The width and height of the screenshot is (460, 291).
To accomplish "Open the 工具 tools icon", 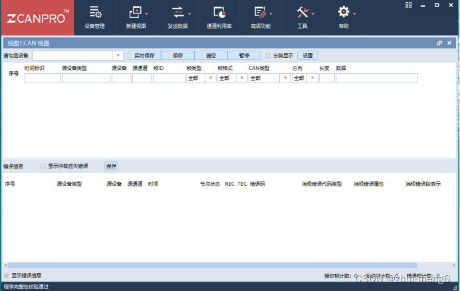I will [302, 12].
